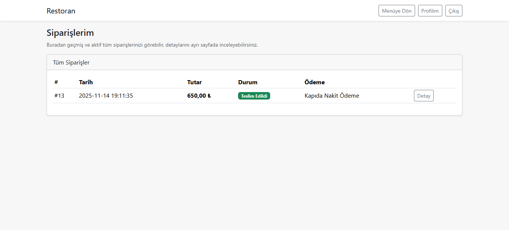Click the Restoran brand logo

point(61,11)
